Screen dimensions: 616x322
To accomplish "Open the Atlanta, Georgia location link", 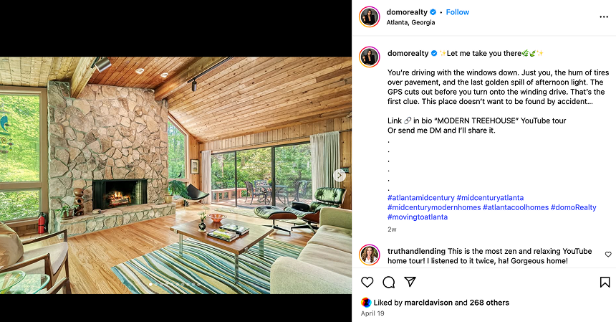I will (410, 22).
